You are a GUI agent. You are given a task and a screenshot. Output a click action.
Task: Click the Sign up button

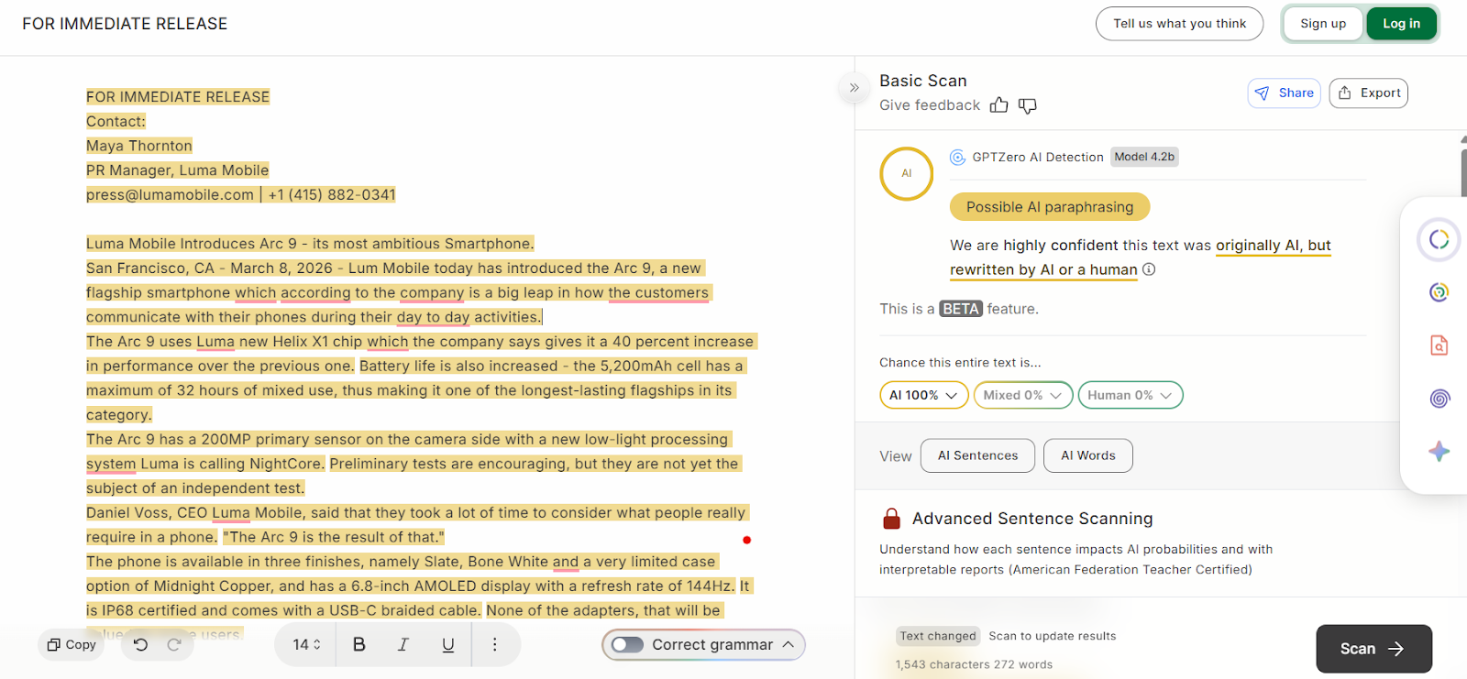point(1323,24)
